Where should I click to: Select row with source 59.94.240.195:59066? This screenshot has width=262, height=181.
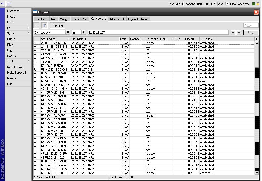pyautogui.click(x=144, y=70)
